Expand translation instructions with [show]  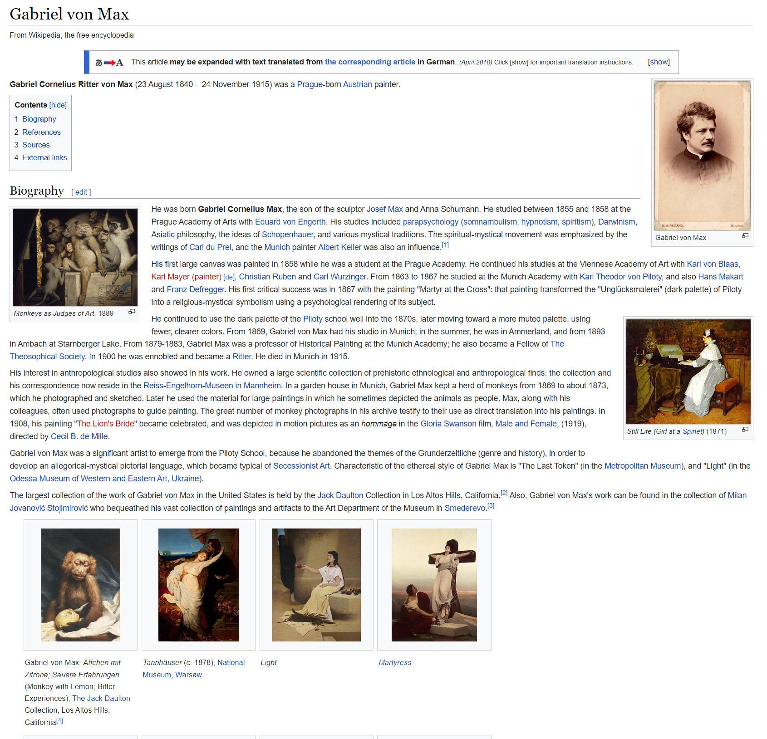tap(659, 62)
